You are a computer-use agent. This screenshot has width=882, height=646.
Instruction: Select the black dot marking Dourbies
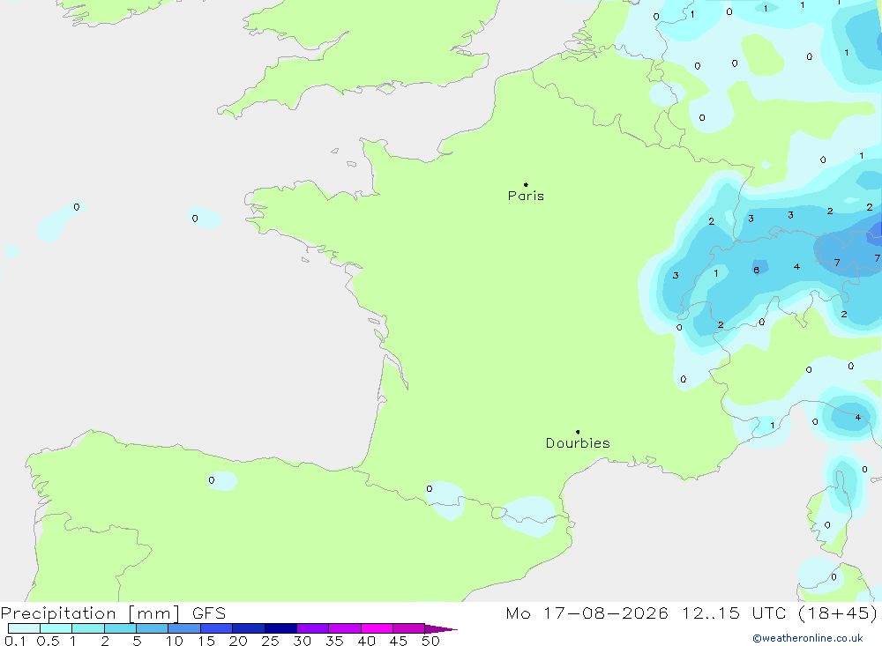578,432
